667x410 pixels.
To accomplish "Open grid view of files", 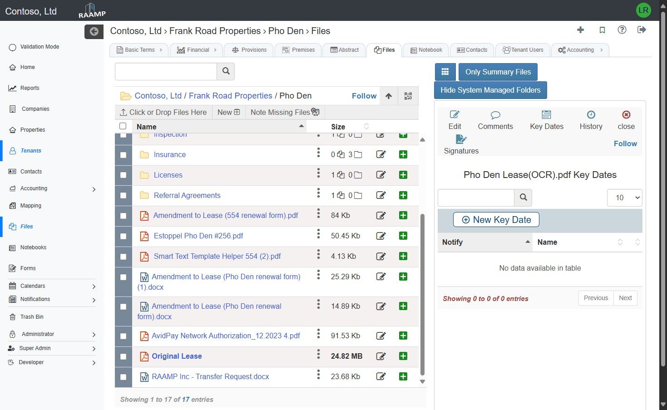I will click(445, 72).
